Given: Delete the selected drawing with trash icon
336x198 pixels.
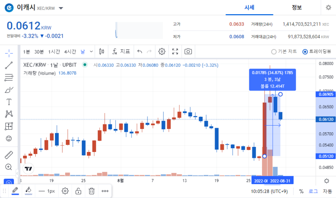Looking at the screenshot, I should click(92, 191).
